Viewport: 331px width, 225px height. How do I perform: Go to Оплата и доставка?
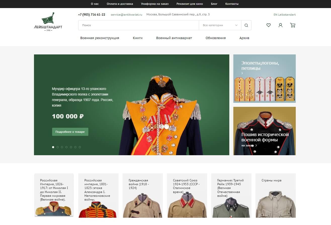[120, 4]
